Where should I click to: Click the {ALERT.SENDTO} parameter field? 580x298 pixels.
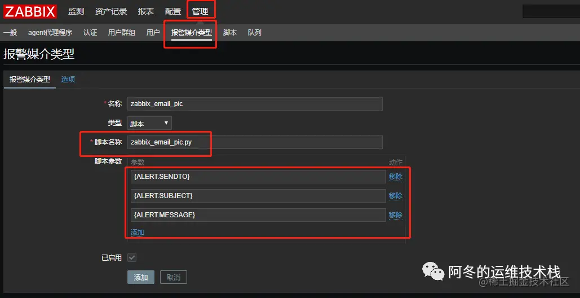pyautogui.click(x=258, y=177)
